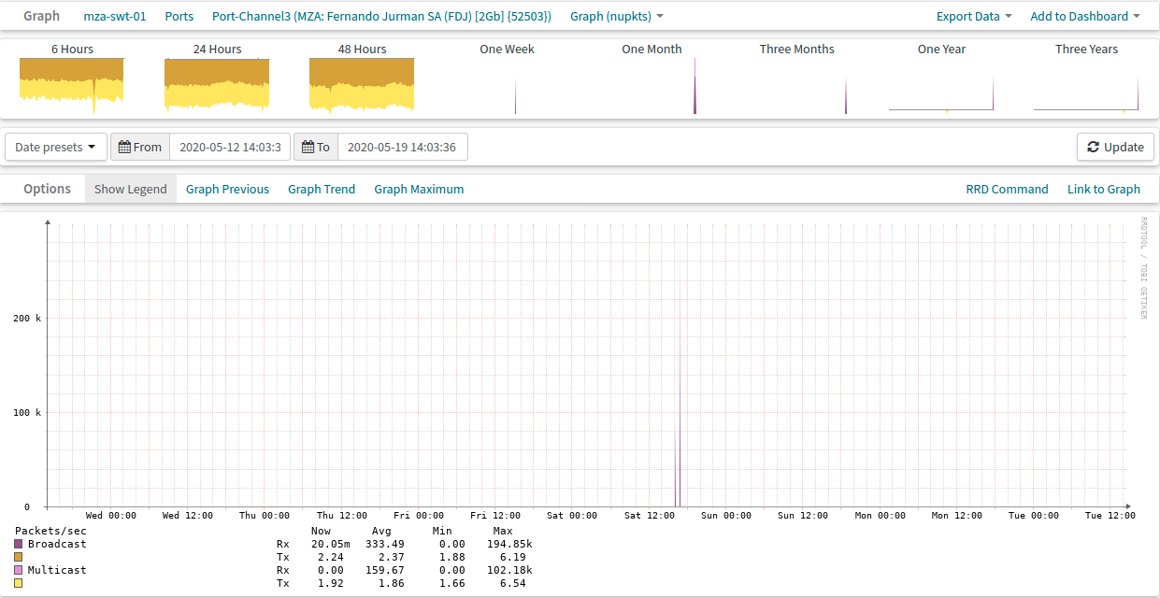
Task: Click the calendar icon beside To
Action: tap(308, 147)
